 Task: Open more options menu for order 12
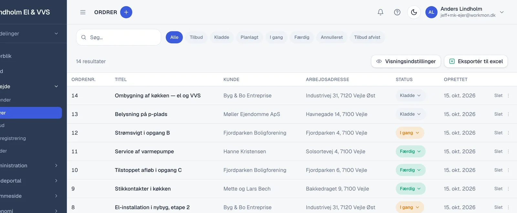[508, 133]
